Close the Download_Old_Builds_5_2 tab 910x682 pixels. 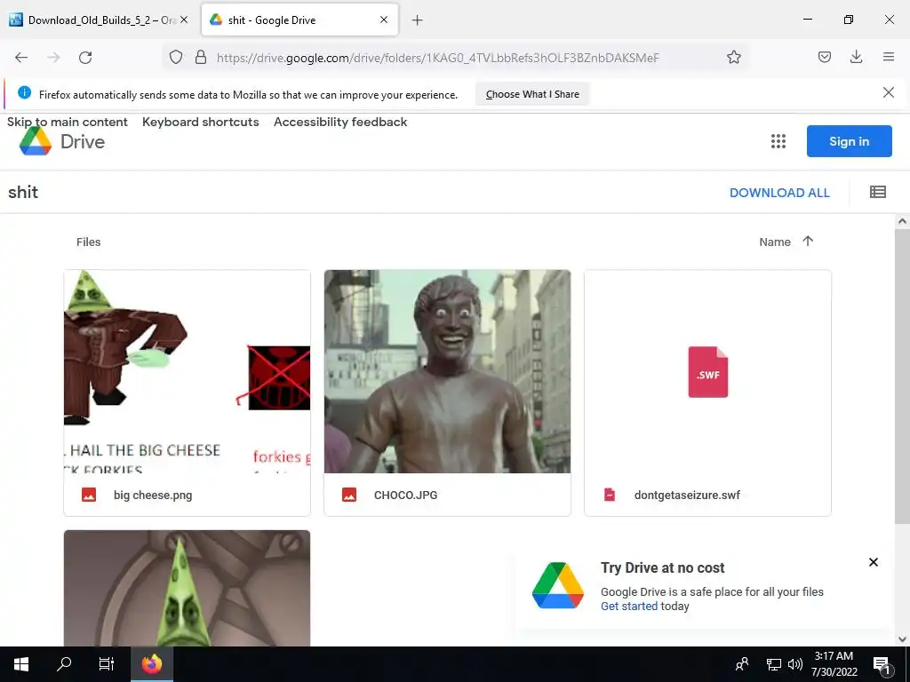184,20
